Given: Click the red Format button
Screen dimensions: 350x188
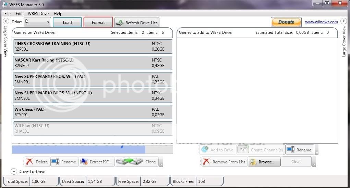Looking at the screenshot, I should [98, 22].
